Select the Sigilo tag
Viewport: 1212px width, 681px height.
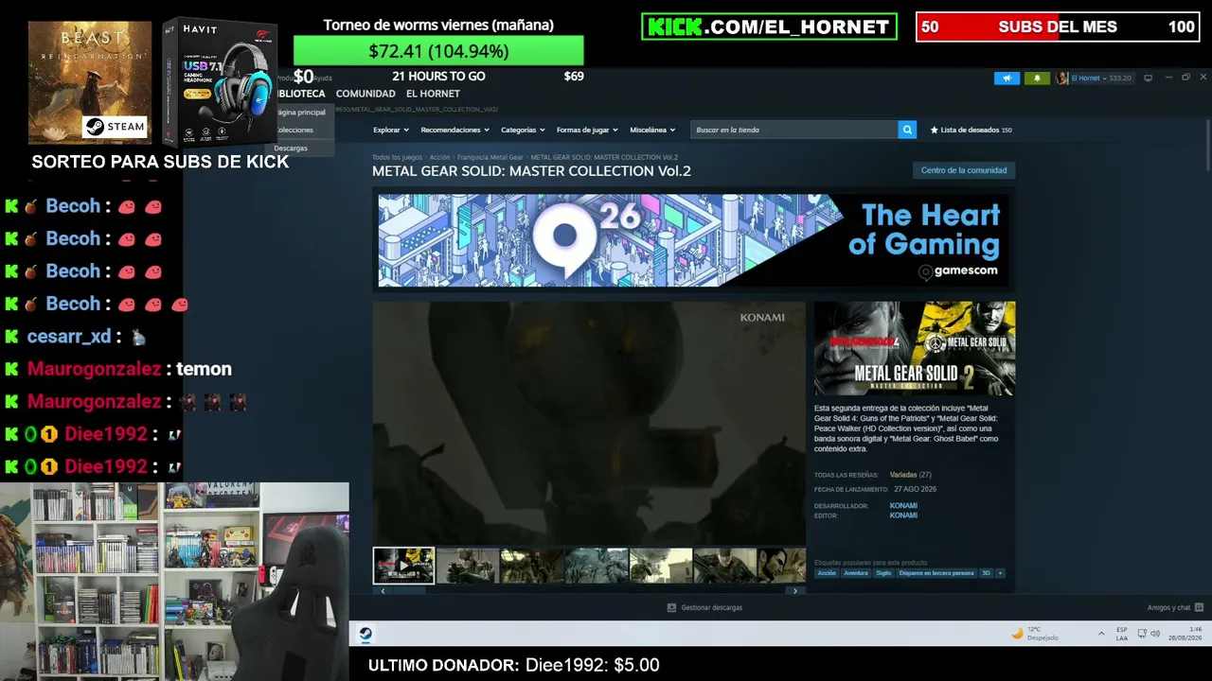[x=883, y=573]
